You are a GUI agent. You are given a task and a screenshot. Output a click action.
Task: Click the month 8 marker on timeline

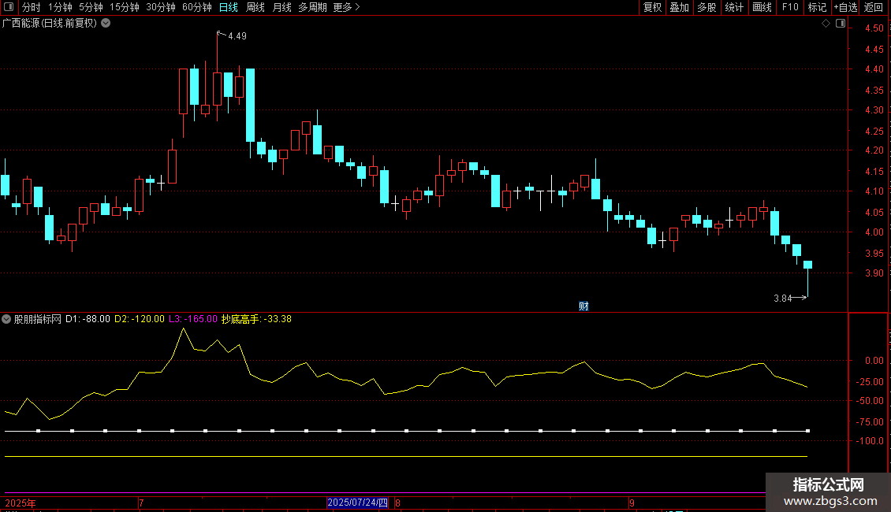397,503
